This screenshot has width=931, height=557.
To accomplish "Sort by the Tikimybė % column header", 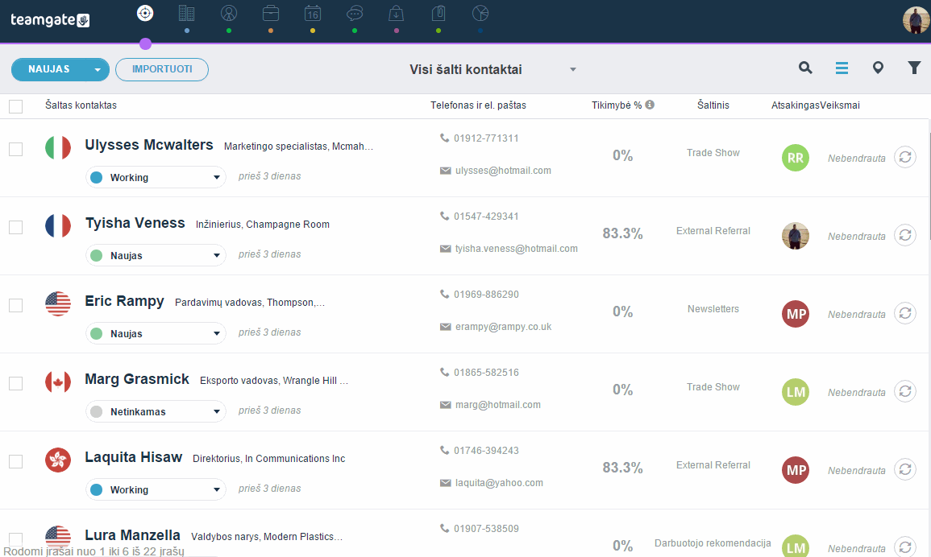I will coord(617,105).
